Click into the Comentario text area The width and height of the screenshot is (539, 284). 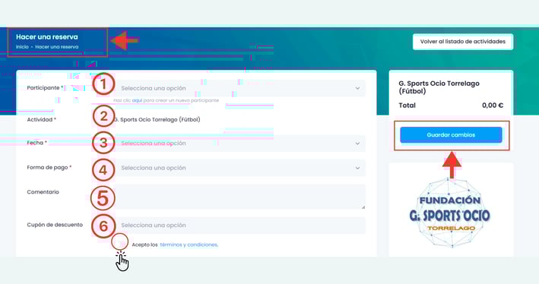coord(239,197)
